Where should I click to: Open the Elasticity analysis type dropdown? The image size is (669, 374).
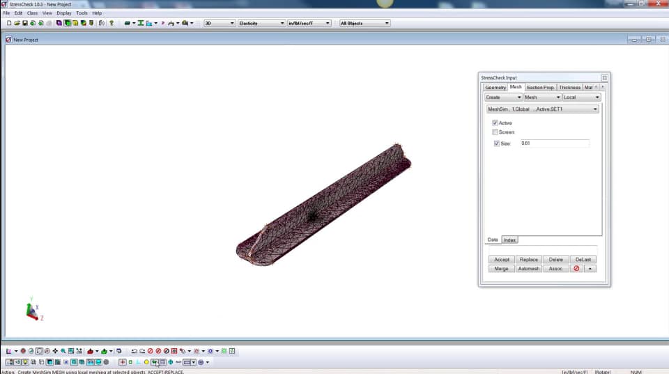click(260, 23)
